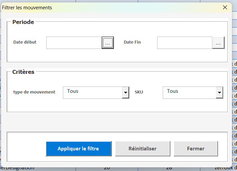Click inside the Date début text field
Screen dimensions: 237x171
point(74,43)
